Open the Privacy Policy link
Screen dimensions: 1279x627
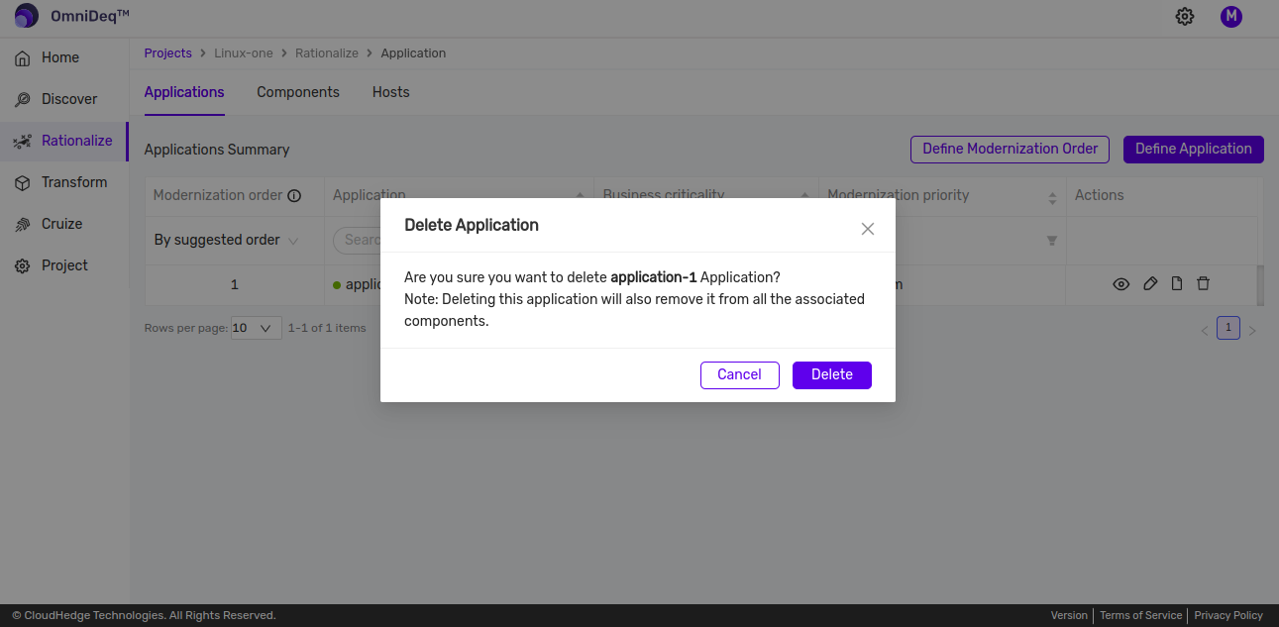click(x=1228, y=616)
